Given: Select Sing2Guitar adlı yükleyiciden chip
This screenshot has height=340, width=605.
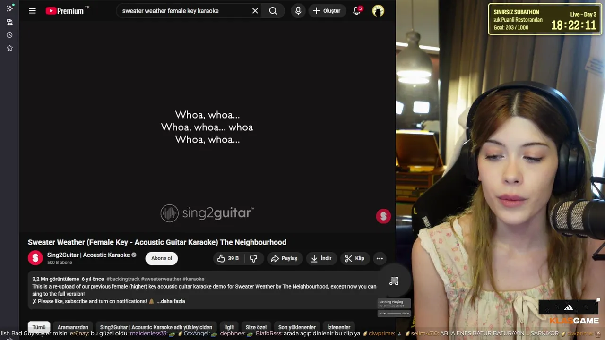Looking at the screenshot, I should [x=156, y=327].
